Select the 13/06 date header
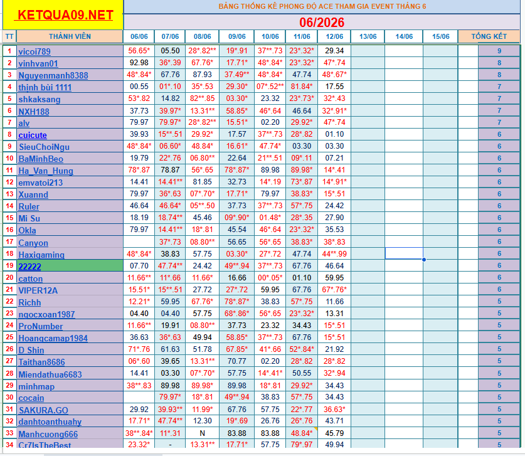Viewport: 525px width, 456px height. pos(368,36)
